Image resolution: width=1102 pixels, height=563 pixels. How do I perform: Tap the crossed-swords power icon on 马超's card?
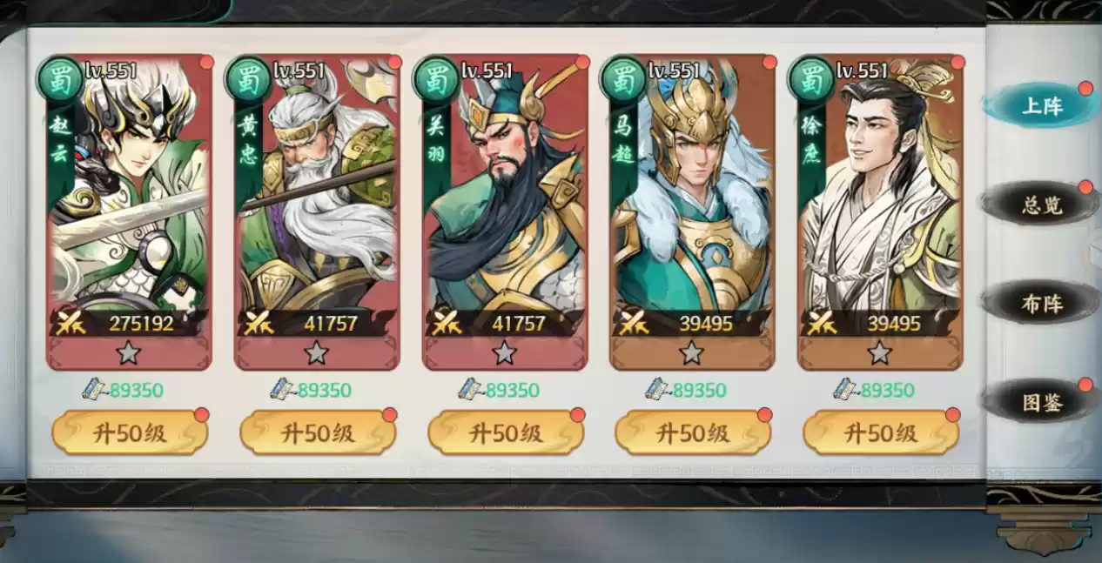[x=635, y=324]
